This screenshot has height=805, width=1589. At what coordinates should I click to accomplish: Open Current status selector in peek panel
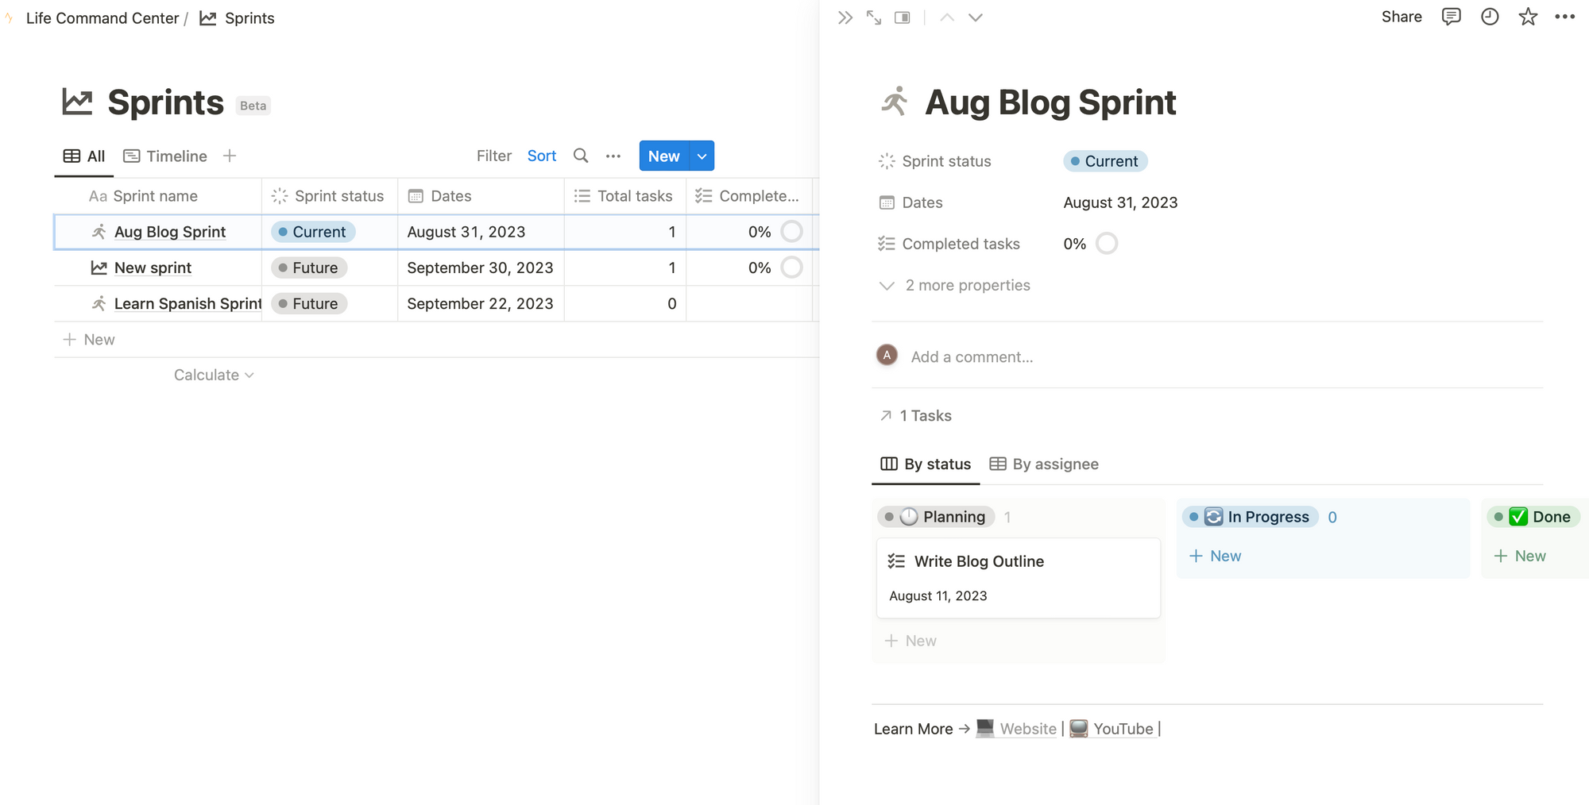pos(1105,161)
